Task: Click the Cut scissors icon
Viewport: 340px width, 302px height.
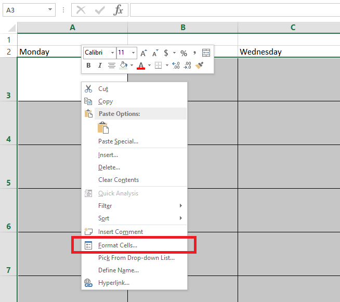Action: (88, 89)
